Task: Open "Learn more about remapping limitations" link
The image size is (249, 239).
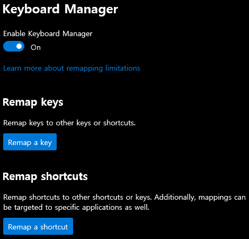Action: [x=72, y=69]
